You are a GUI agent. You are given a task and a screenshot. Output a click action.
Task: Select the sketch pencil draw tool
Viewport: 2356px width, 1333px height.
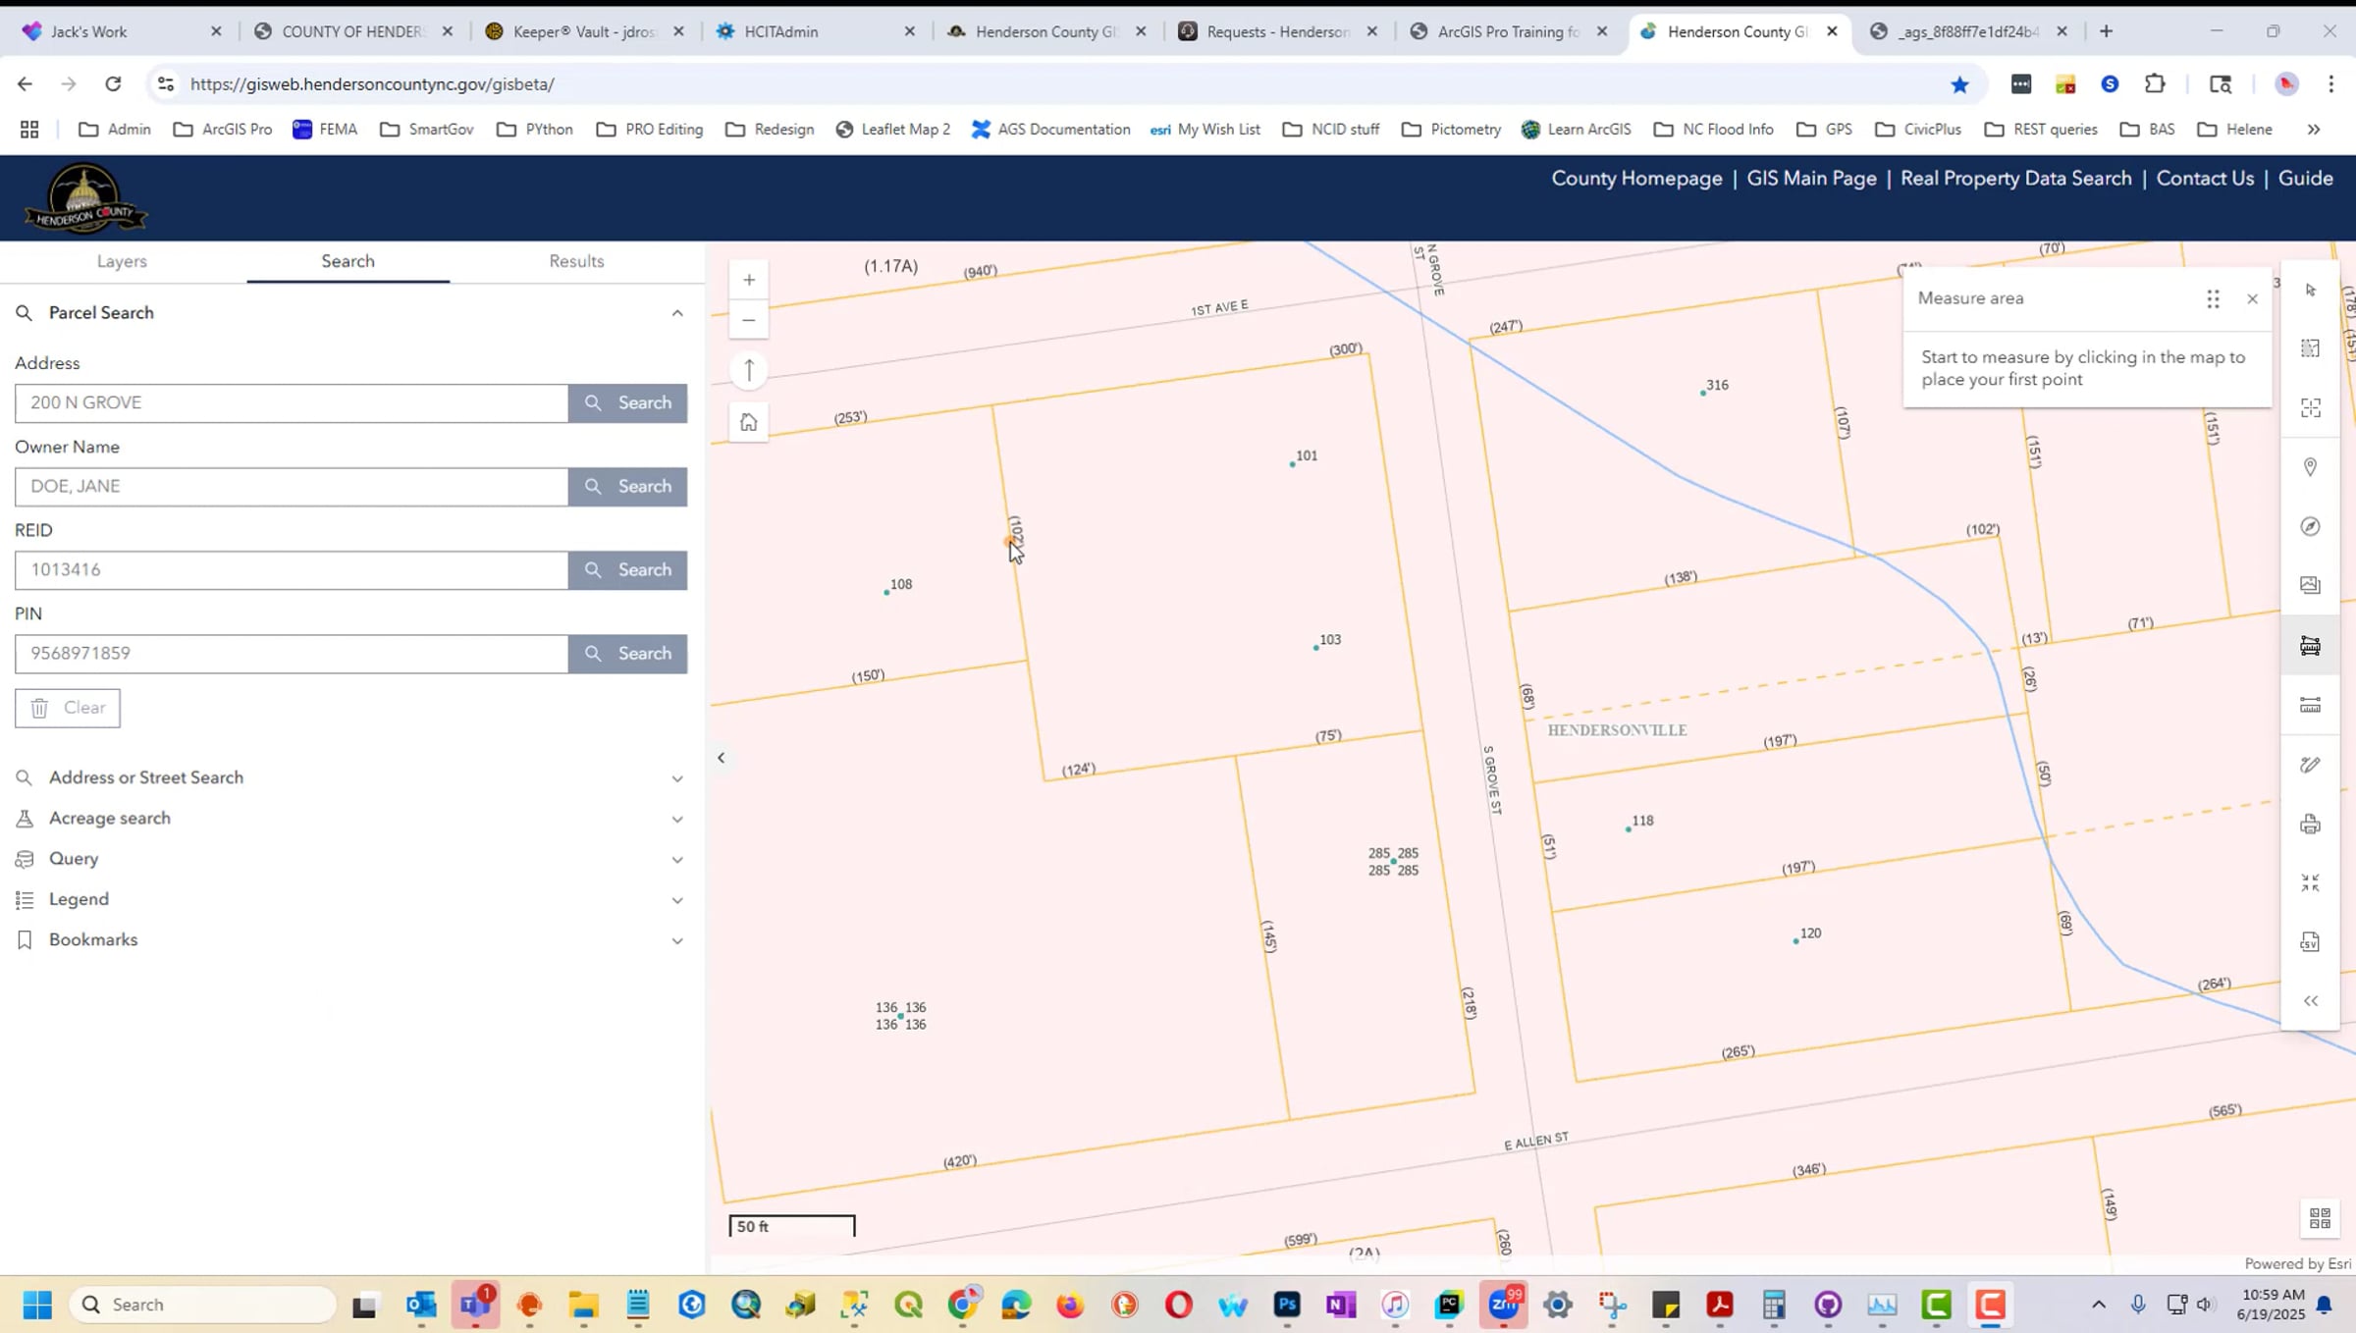(x=2310, y=765)
